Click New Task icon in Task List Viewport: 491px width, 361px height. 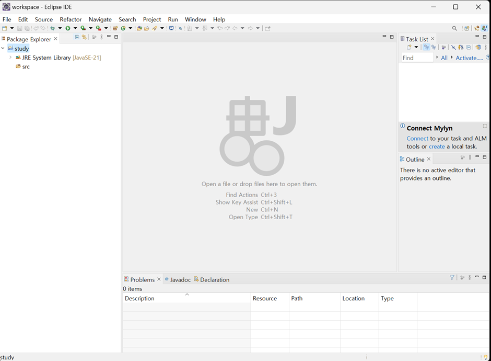[409, 48]
